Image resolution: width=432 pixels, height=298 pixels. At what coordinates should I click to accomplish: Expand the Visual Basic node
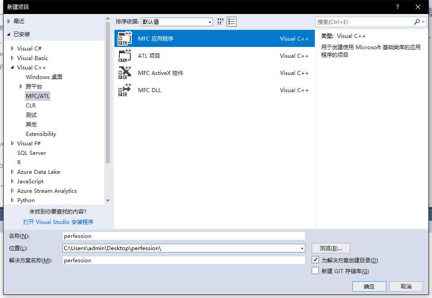(12, 58)
